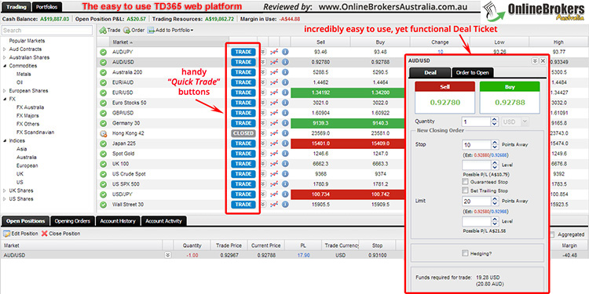This screenshot has height=294, width=589.
Task: Click clock status icon beside Hong Kong 42
Action: click(103, 133)
